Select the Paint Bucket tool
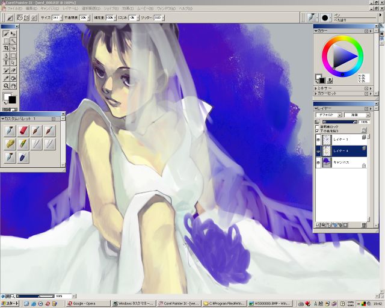The image size is (385, 308). (x=13, y=78)
